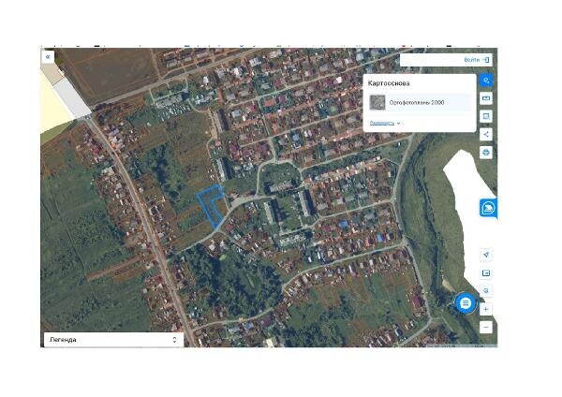Select the Ортофотопланы 2000 basemap option
The height and width of the screenshot is (397, 562).
420,102
